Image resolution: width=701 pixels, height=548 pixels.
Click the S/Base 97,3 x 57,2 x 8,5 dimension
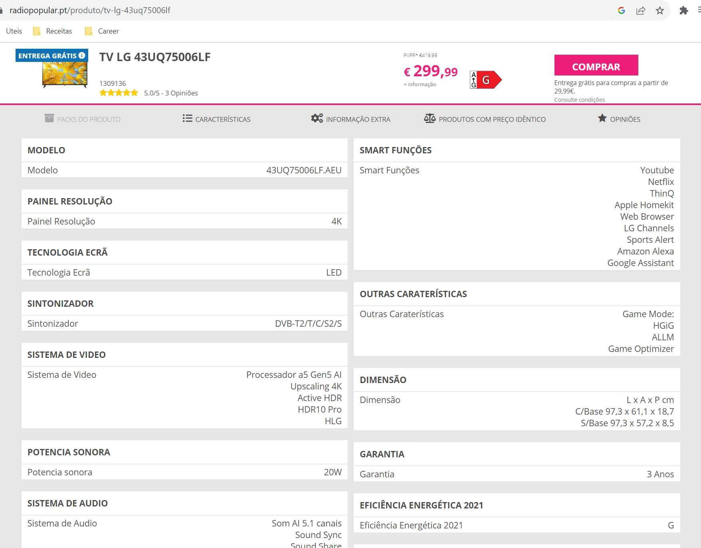tap(627, 423)
